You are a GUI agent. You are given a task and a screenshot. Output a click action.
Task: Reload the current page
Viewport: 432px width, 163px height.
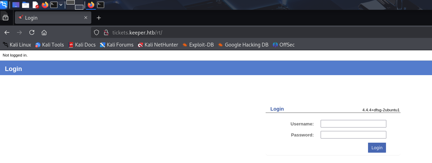[32, 32]
